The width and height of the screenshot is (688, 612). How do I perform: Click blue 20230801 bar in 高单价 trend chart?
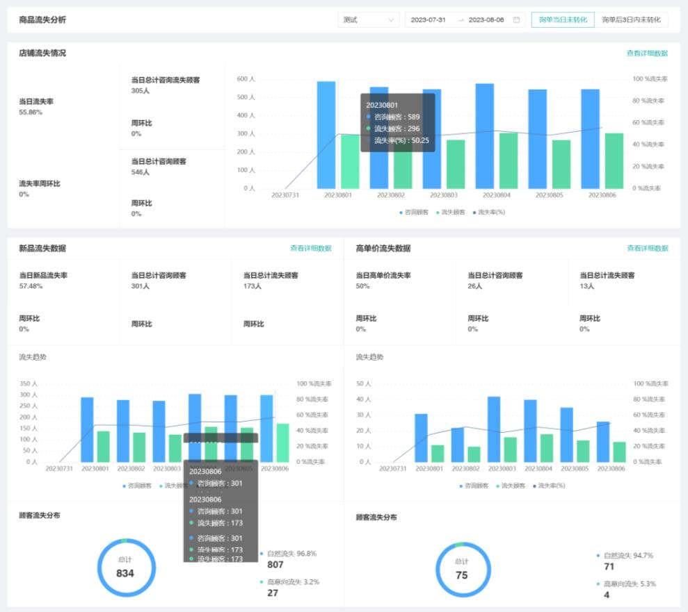tap(421, 438)
